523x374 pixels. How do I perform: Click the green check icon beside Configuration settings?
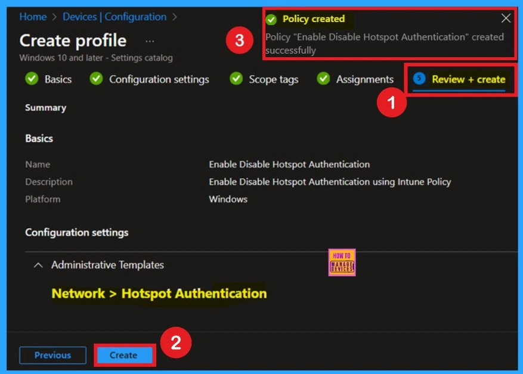pos(96,79)
